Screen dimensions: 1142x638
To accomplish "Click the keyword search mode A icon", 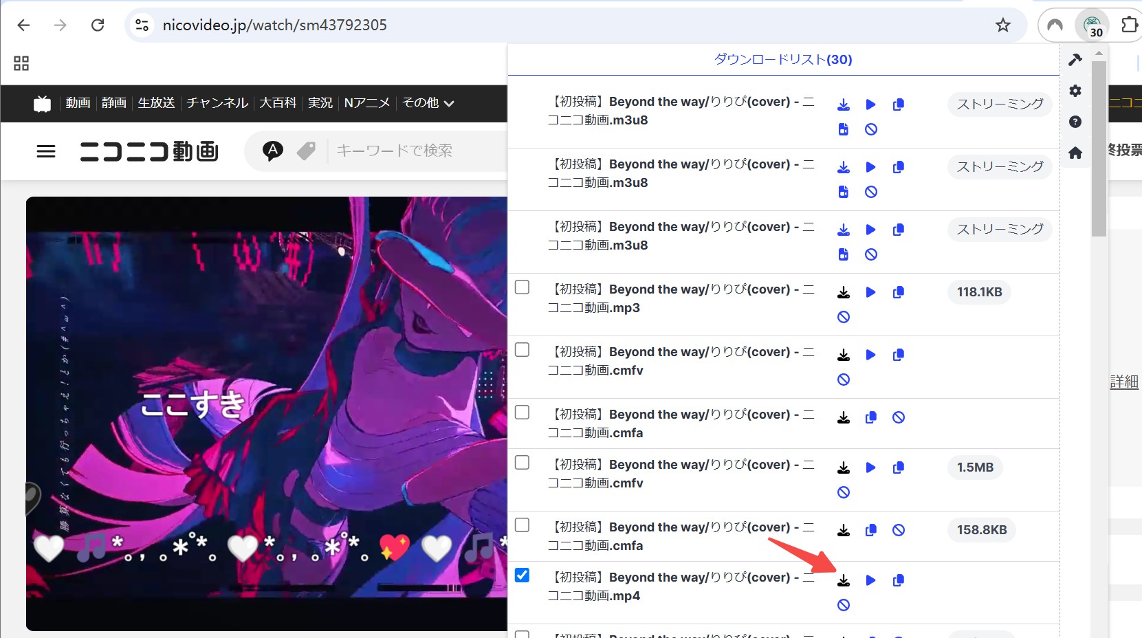I will click(273, 151).
